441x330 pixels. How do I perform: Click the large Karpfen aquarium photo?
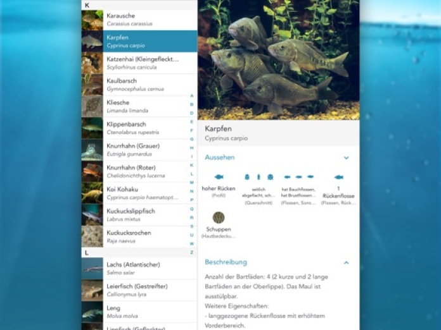click(x=278, y=60)
